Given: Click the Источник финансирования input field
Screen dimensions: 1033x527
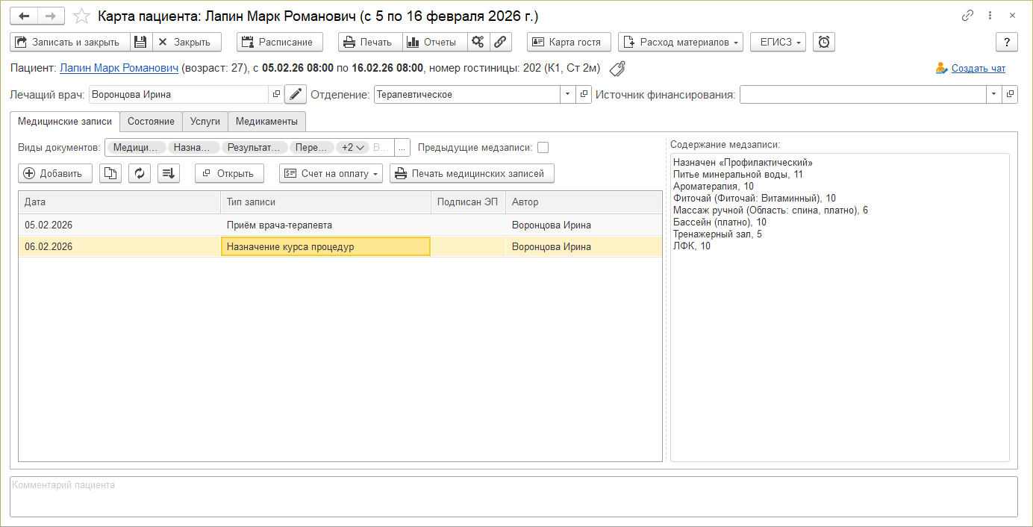Looking at the screenshot, I should click(863, 95).
